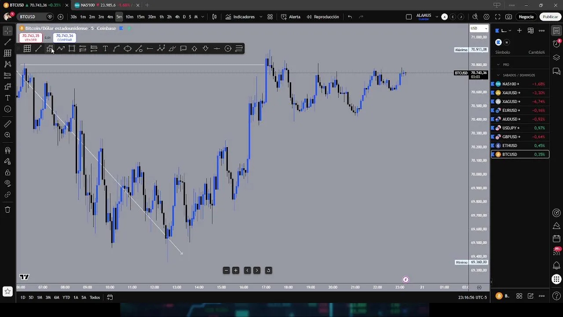Toggle auto scale on price axis corner
563x317 pixels.
click(479, 288)
